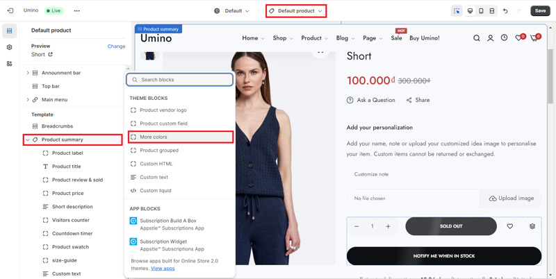556x279 pixels.
Task: Open the app embeds sidebar icon
Action: pyautogui.click(x=10, y=64)
